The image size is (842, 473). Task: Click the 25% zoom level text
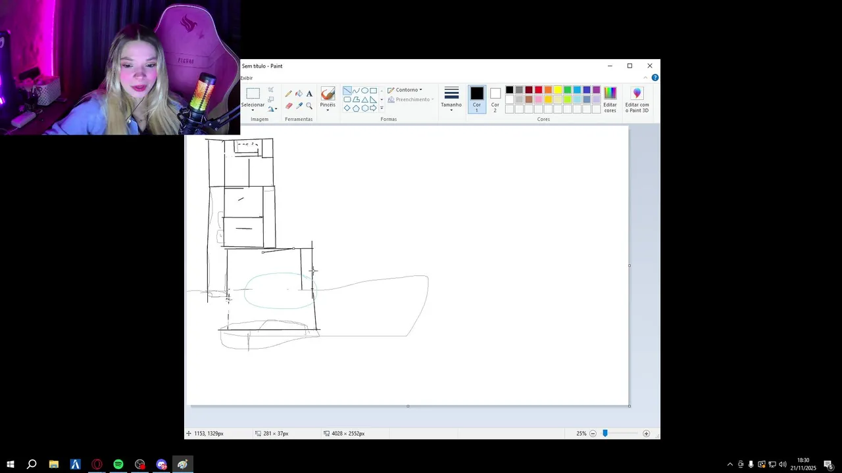[x=581, y=434]
